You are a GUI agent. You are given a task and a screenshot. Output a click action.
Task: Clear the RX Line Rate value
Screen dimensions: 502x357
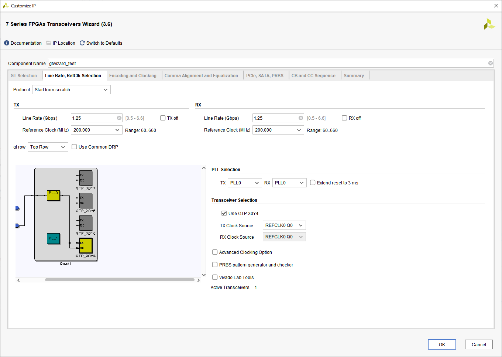pyautogui.click(x=301, y=118)
